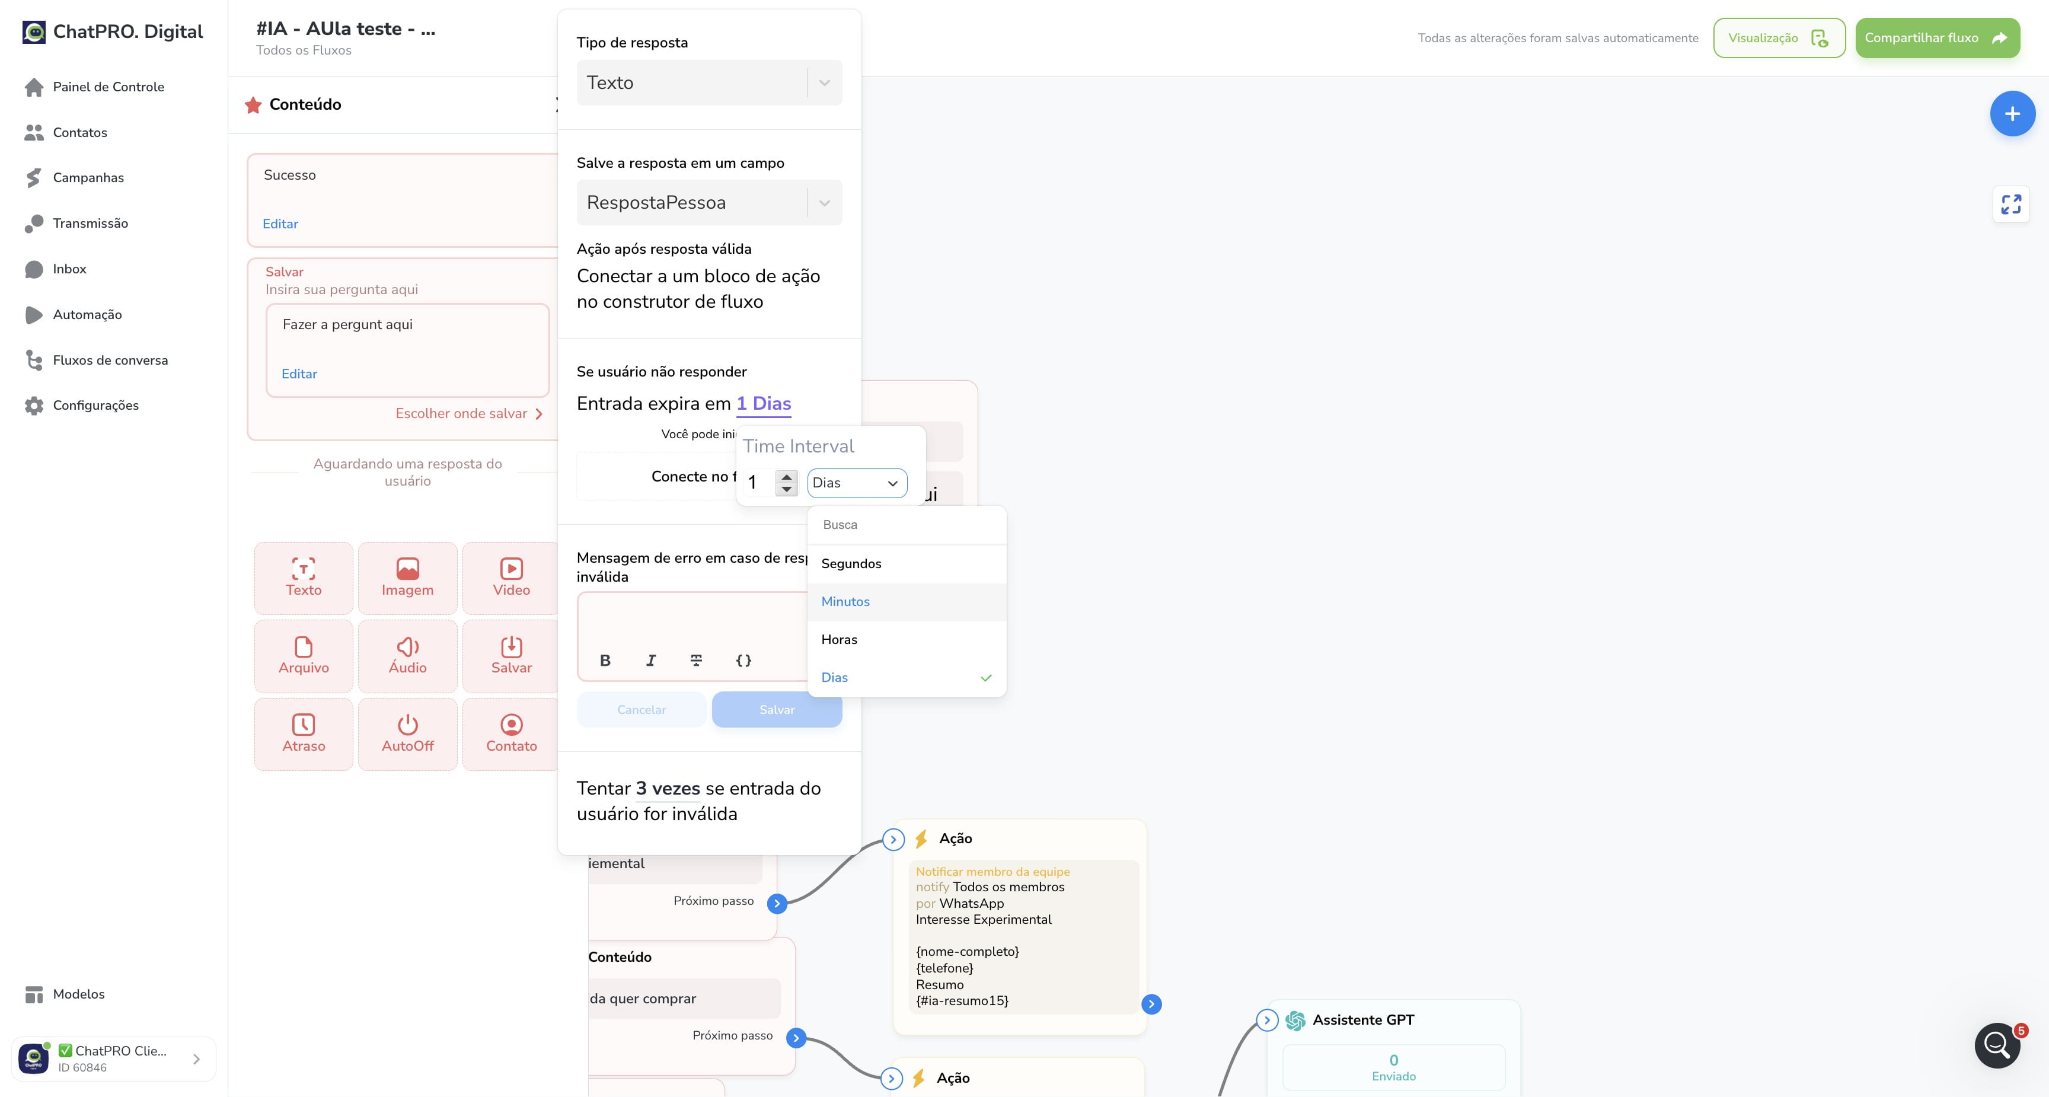Click the Visualização preview button
Viewport: 2049px width, 1097px height.
click(x=1779, y=38)
